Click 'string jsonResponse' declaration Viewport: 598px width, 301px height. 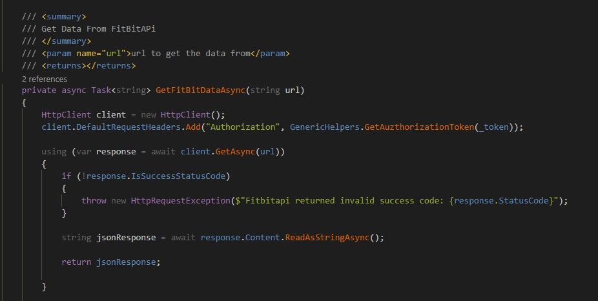(x=108, y=237)
